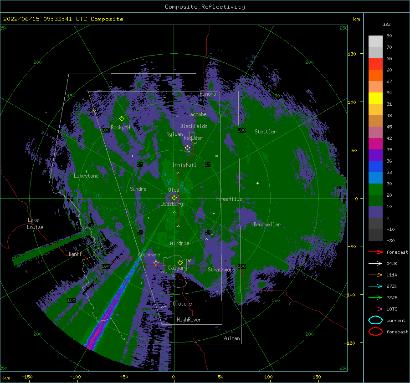Pick the slate 0–10 dBZ swatch
Viewport: 410px width, 383px height.
click(x=375, y=212)
